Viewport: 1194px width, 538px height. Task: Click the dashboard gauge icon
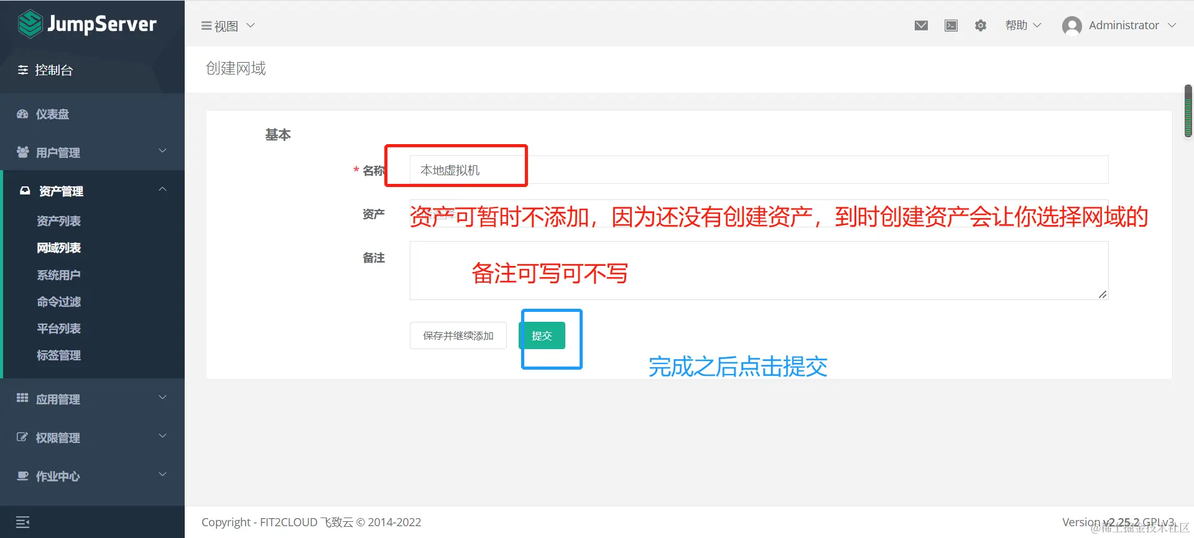pyautogui.click(x=22, y=114)
